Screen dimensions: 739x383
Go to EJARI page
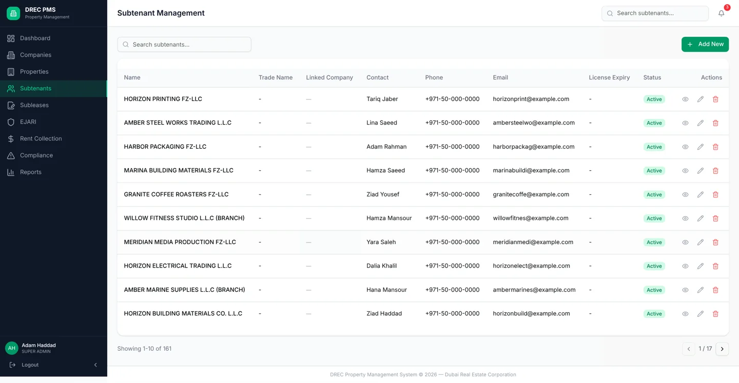coord(53,122)
